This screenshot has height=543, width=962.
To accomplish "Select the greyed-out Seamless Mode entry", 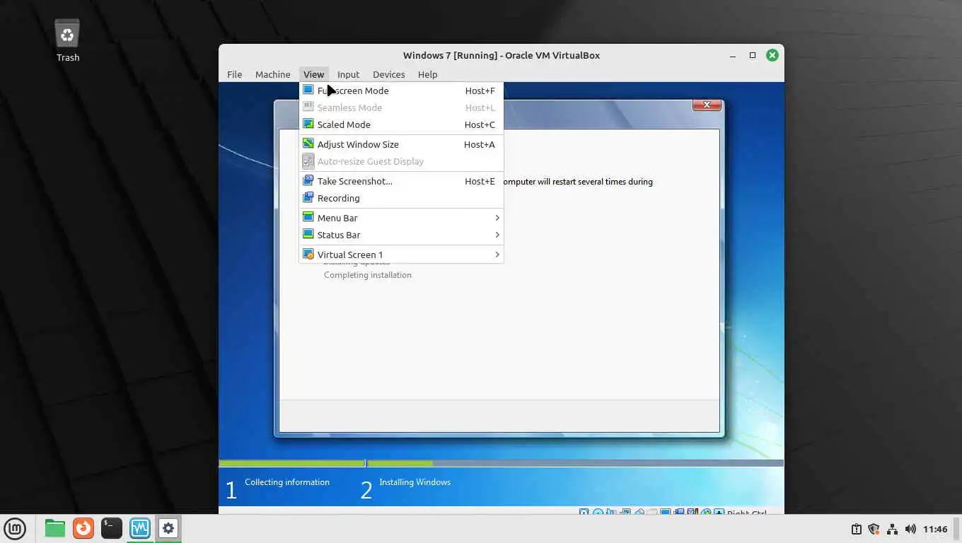I will 401,107.
